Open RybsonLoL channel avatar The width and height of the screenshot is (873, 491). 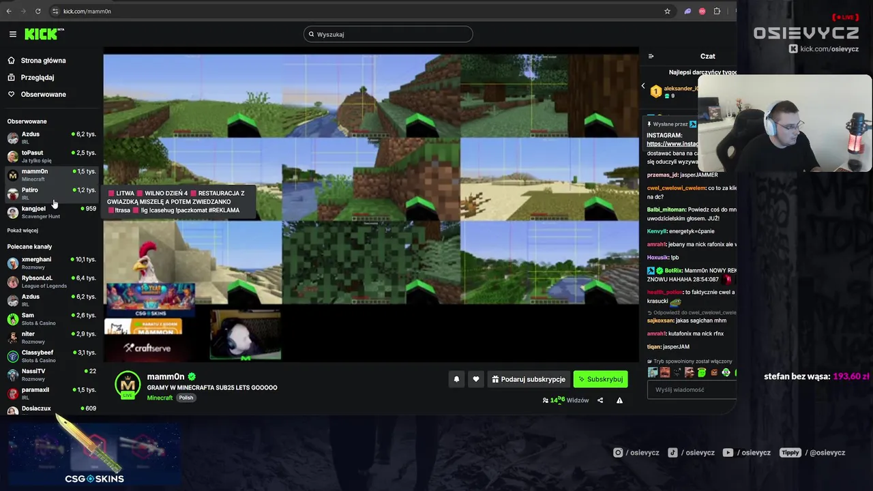point(12,282)
